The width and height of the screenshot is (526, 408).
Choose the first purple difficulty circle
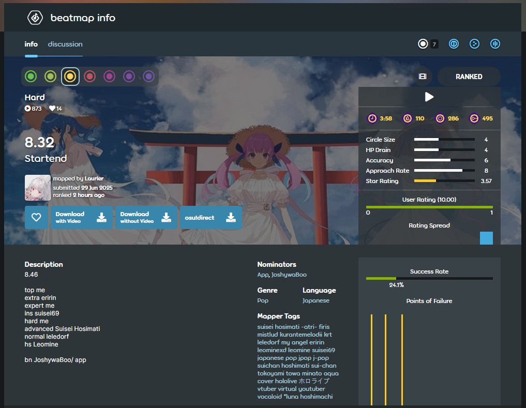point(129,77)
